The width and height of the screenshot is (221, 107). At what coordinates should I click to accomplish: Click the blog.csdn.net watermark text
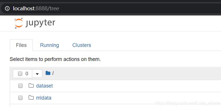[x=188, y=103]
